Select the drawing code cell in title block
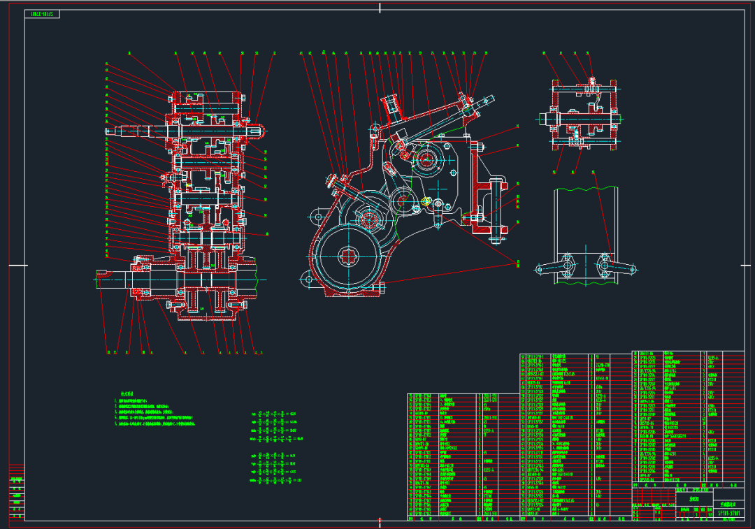 (x=728, y=513)
